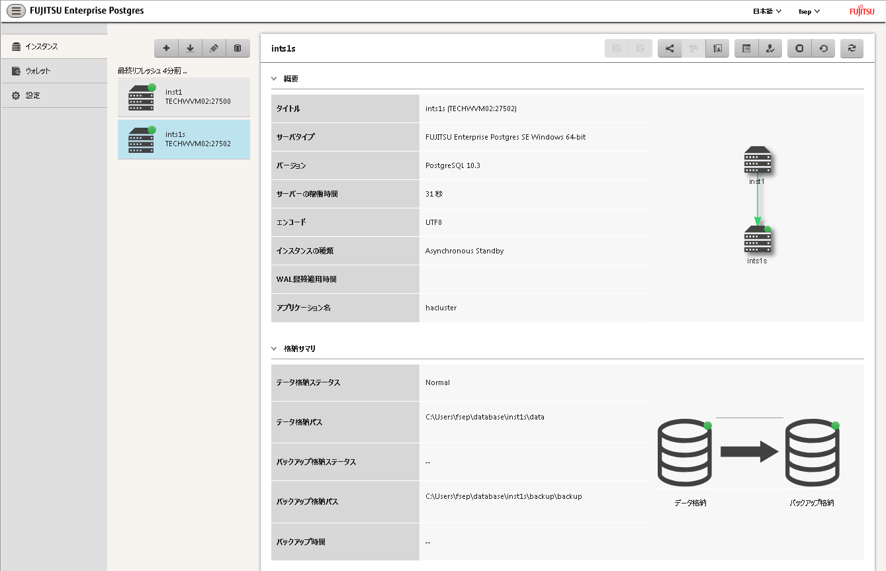Click the '31 秒' uptime value
Viewport: 886px width, 571px height.
(x=434, y=194)
